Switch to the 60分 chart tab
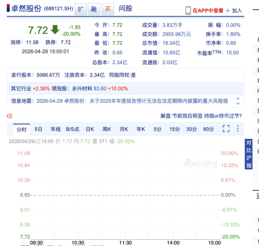This screenshot has width=259, height=246. click(x=209, y=129)
